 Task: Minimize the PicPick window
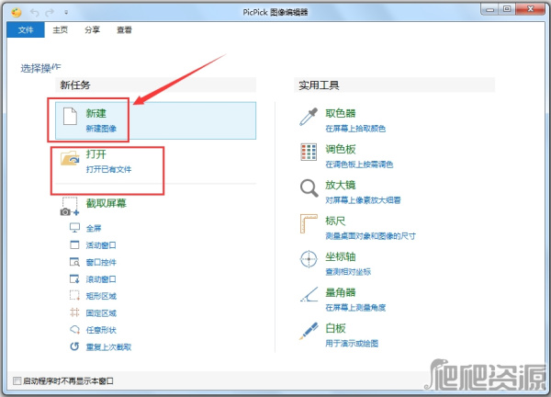tap(490, 9)
